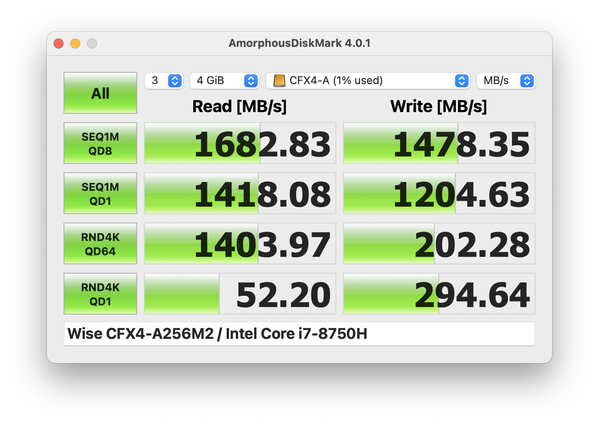Click SEQ1M QD8 write result 1478.35
This screenshot has height=425, width=599.
pyautogui.click(x=439, y=143)
